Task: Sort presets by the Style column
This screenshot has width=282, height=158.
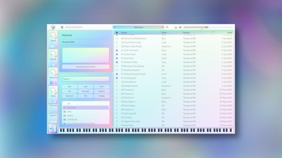Action: 164,33
